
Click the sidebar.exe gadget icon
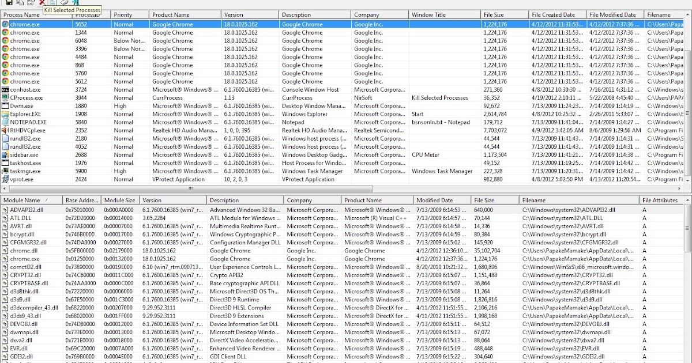pos(5,154)
